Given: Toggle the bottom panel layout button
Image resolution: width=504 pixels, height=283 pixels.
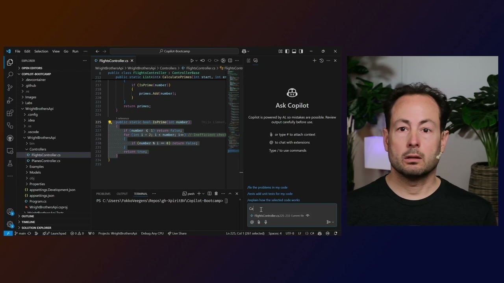Looking at the screenshot, I should [294, 51].
